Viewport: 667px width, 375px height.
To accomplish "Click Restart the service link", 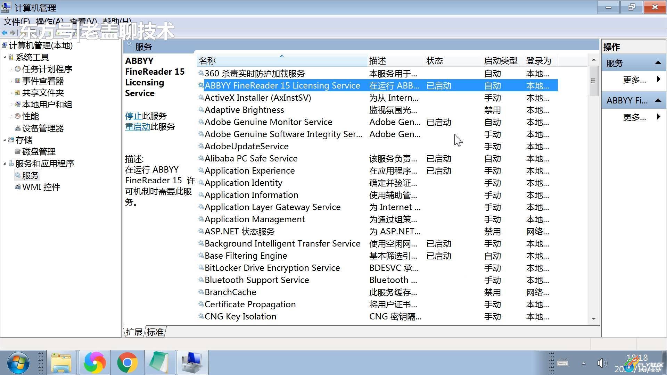I will pos(138,127).
